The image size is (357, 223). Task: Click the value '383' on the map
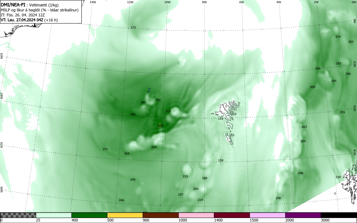[143, 103]
